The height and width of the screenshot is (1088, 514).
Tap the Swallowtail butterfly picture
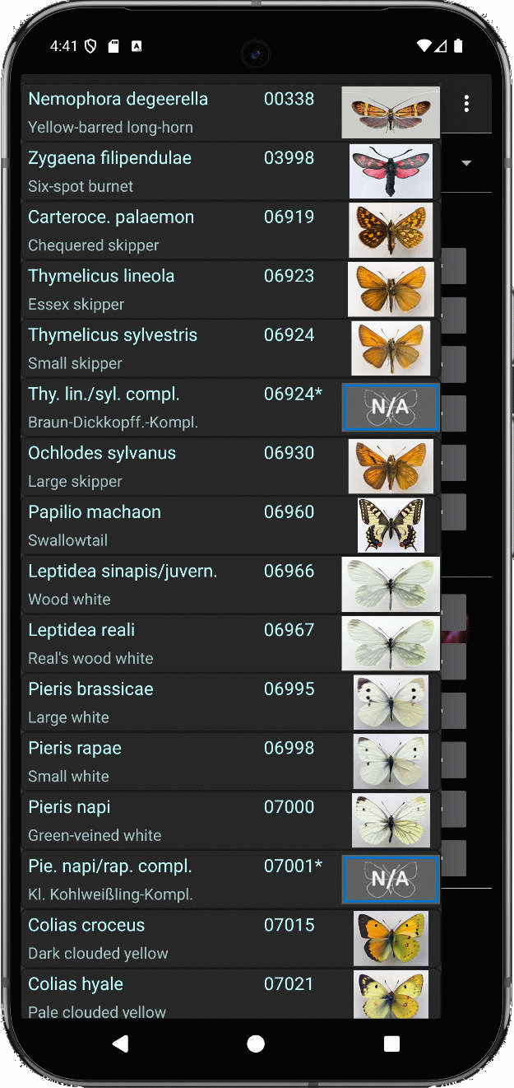tap(391, 525)
